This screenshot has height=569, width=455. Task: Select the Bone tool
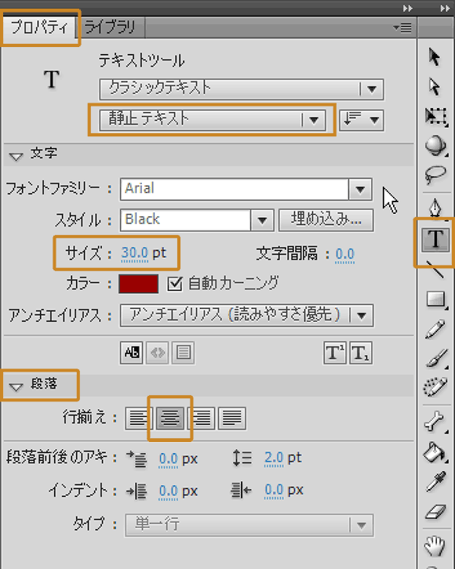[435, 422]
